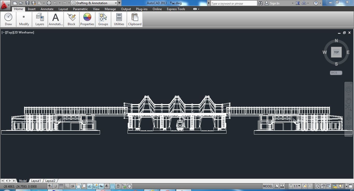Screen dimensions: 354x191
Task: Toggle Object Snap Tracking in status bar
Action: [90, 186]
